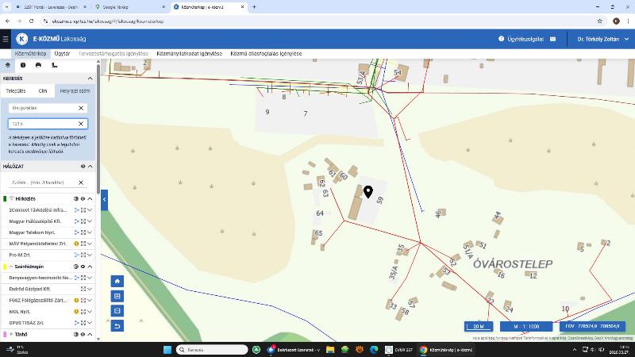The height and width of the screenshot is (357, 635).
Task: Click the home map view button
Action: tap(117, 281)
